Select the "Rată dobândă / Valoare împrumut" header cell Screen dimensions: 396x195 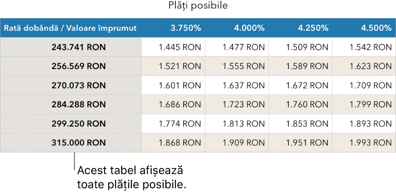[x=70, y=28]
